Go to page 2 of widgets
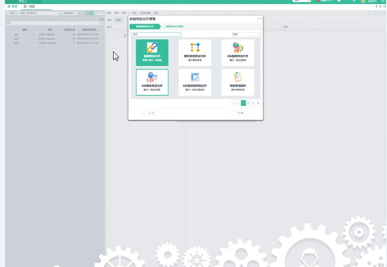The image size is (387, 267). pos(248,103)
